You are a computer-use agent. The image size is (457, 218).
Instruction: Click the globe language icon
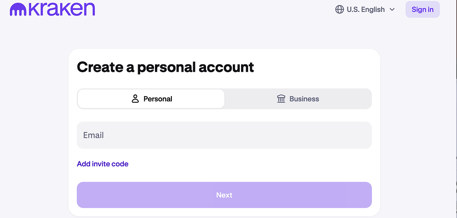339,9
